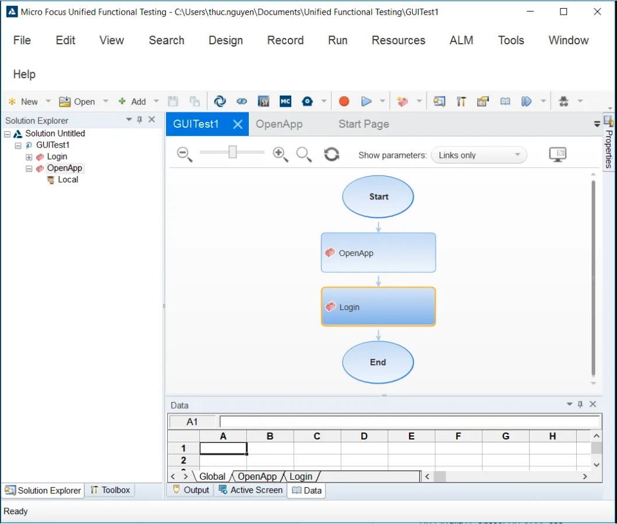Open the Active Screen pane tab
This screenshot has width=617, height=524.
tap(251, 490)
